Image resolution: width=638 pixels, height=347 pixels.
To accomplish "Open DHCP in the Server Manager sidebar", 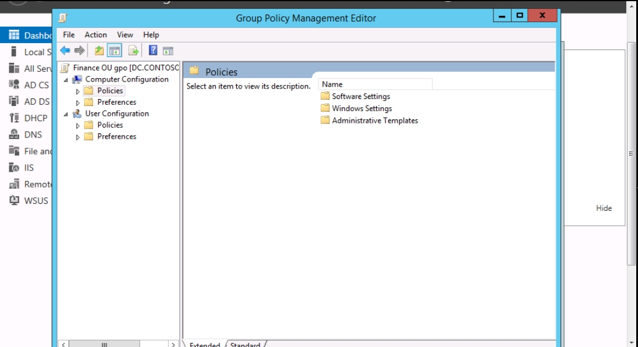I will 26,118.
